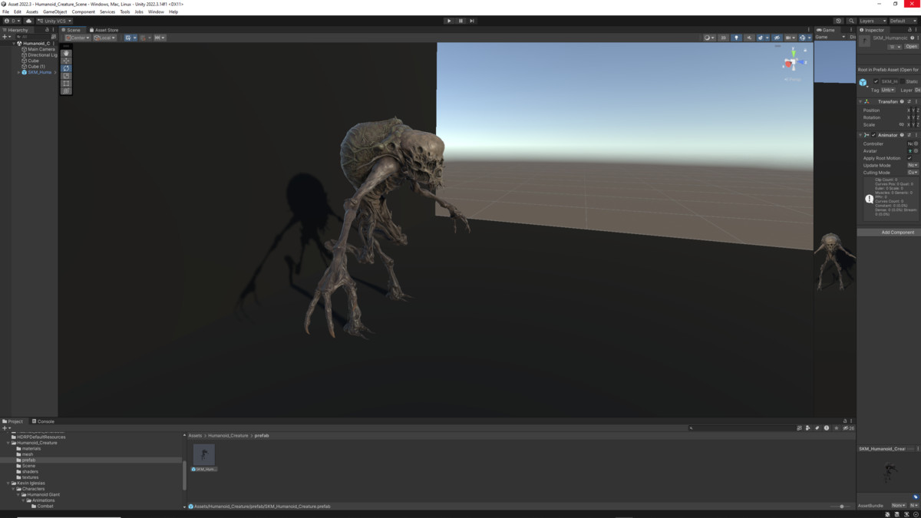Open the Undo History icon
Screen dimensions: 921x518
838,21
